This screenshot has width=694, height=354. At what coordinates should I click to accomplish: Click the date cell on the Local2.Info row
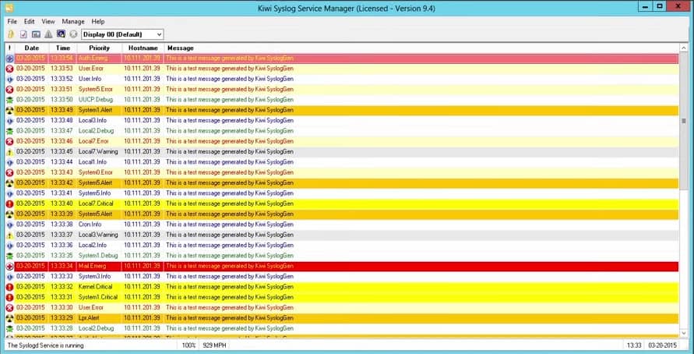tap(30, 246)
